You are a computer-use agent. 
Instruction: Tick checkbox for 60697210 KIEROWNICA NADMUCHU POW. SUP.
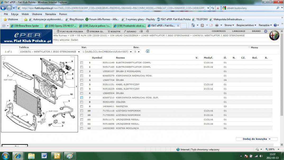tap(82, 98)
